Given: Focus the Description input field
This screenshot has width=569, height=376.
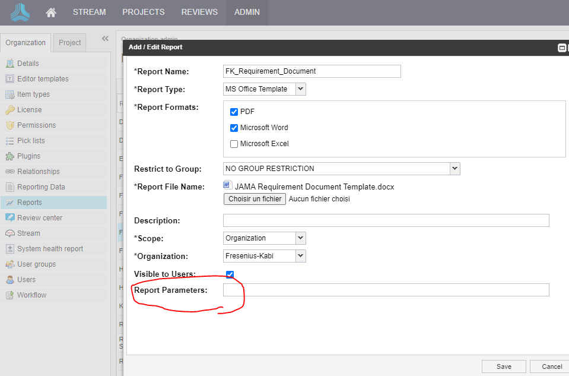Looking at the screenshot, I should click(x=386, y=220).
